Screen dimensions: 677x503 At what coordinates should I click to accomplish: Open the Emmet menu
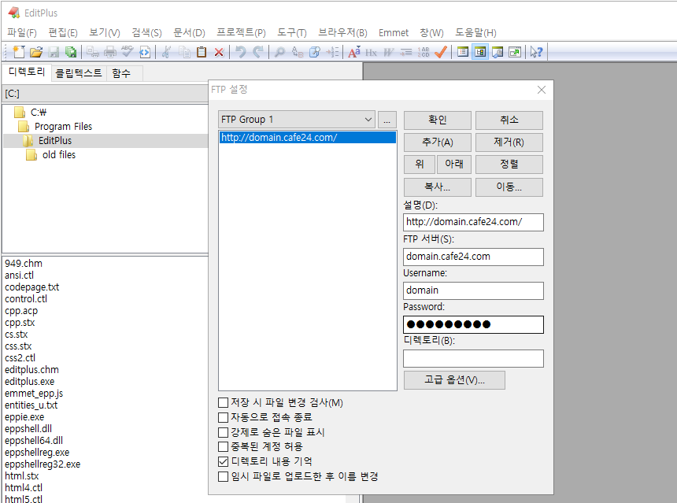pos(394,32)
